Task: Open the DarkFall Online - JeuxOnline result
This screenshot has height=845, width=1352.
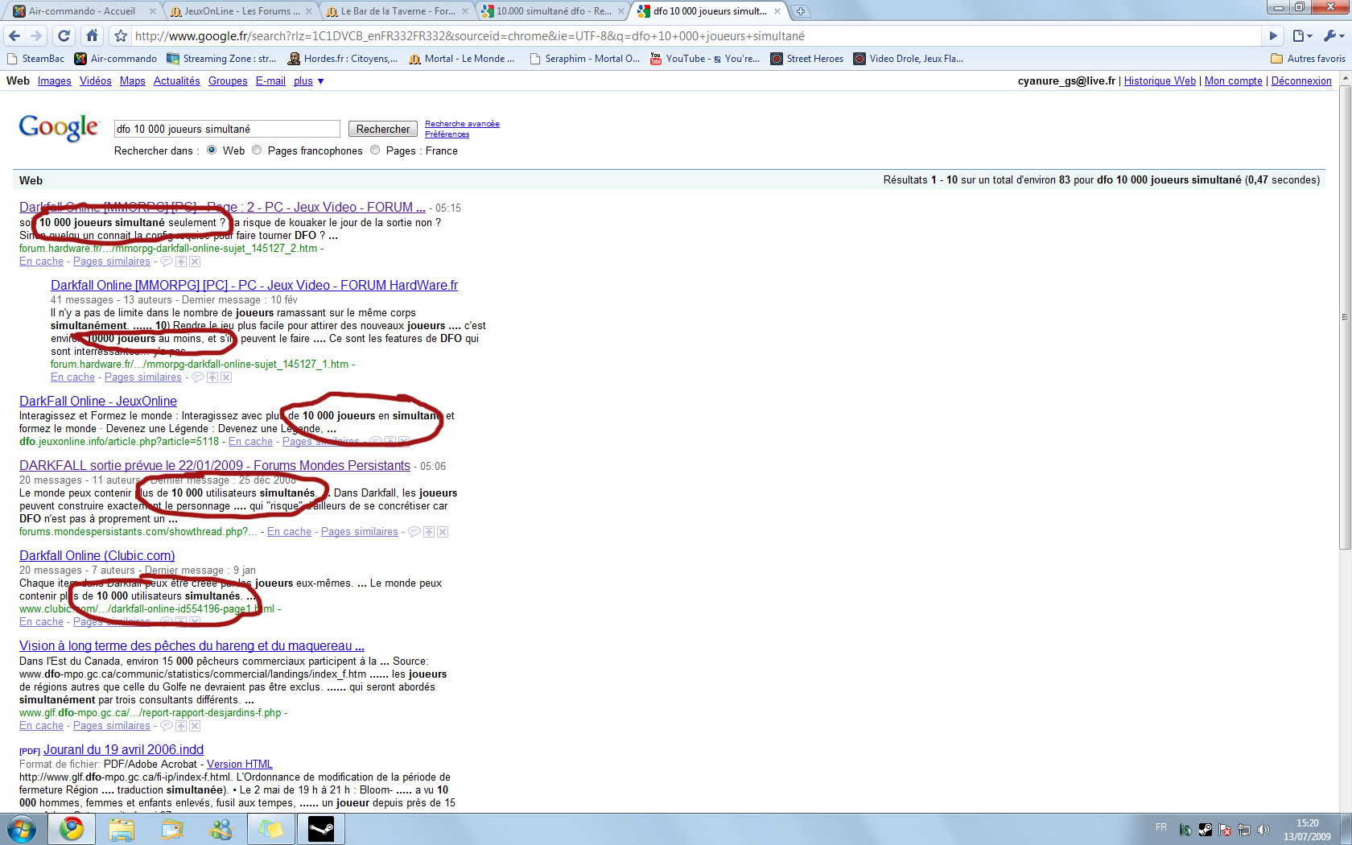Action: 98,401
